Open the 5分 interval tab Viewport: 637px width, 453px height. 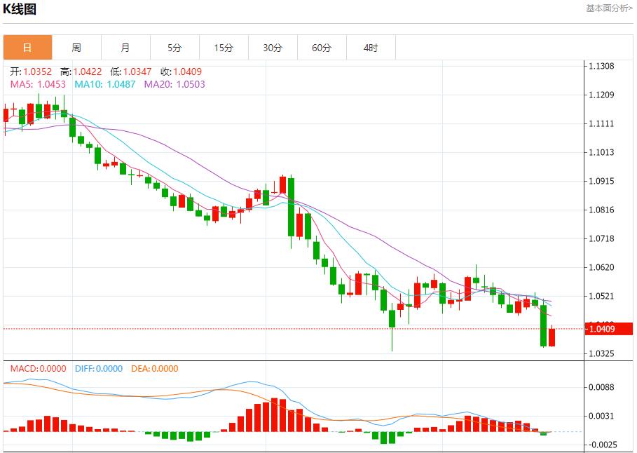pos(174,48)
